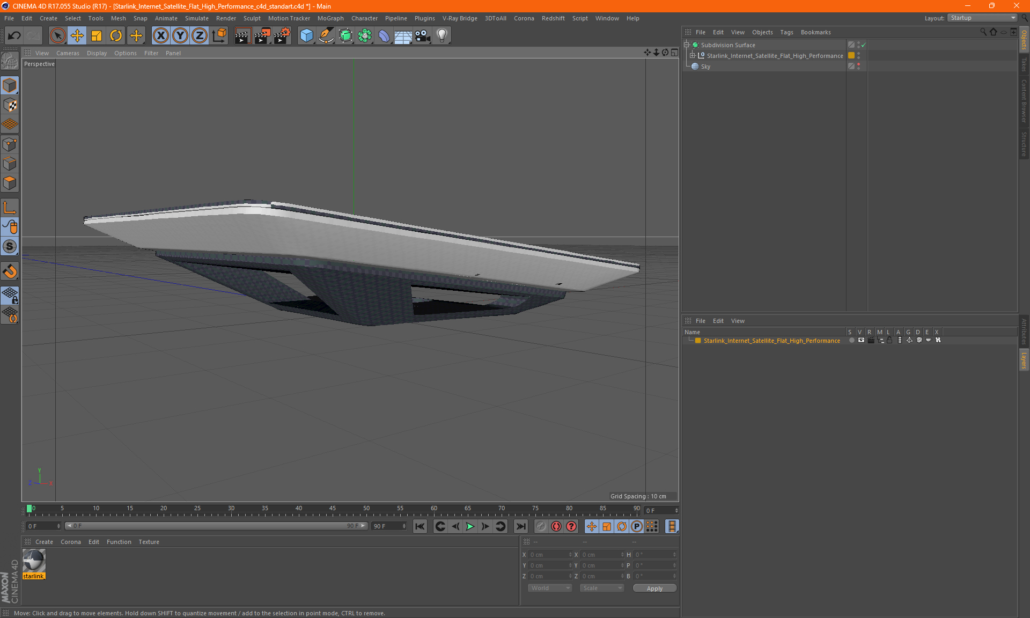
Task: Open MoGraph menu
Action: (330, 18)
